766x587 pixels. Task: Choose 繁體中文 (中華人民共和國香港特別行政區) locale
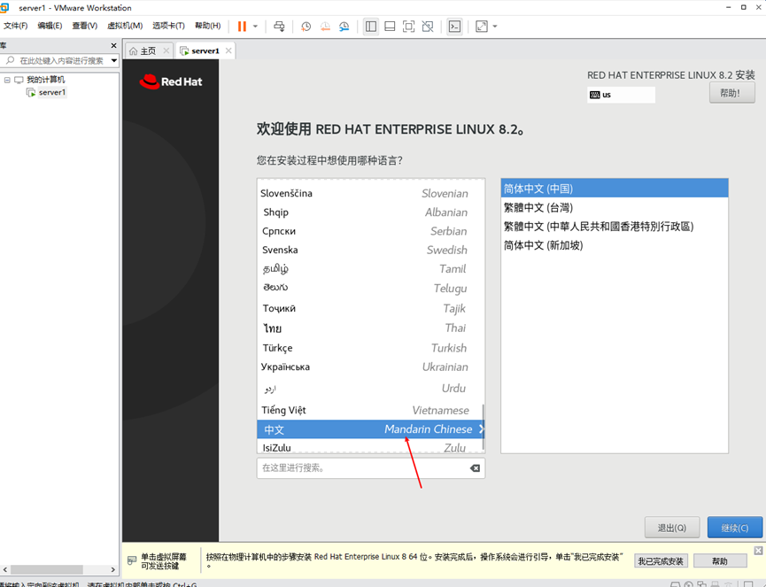pyautogui.click(x=615, y=226)
